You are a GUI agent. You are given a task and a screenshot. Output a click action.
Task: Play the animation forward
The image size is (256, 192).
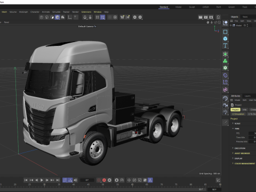point(42,180)
